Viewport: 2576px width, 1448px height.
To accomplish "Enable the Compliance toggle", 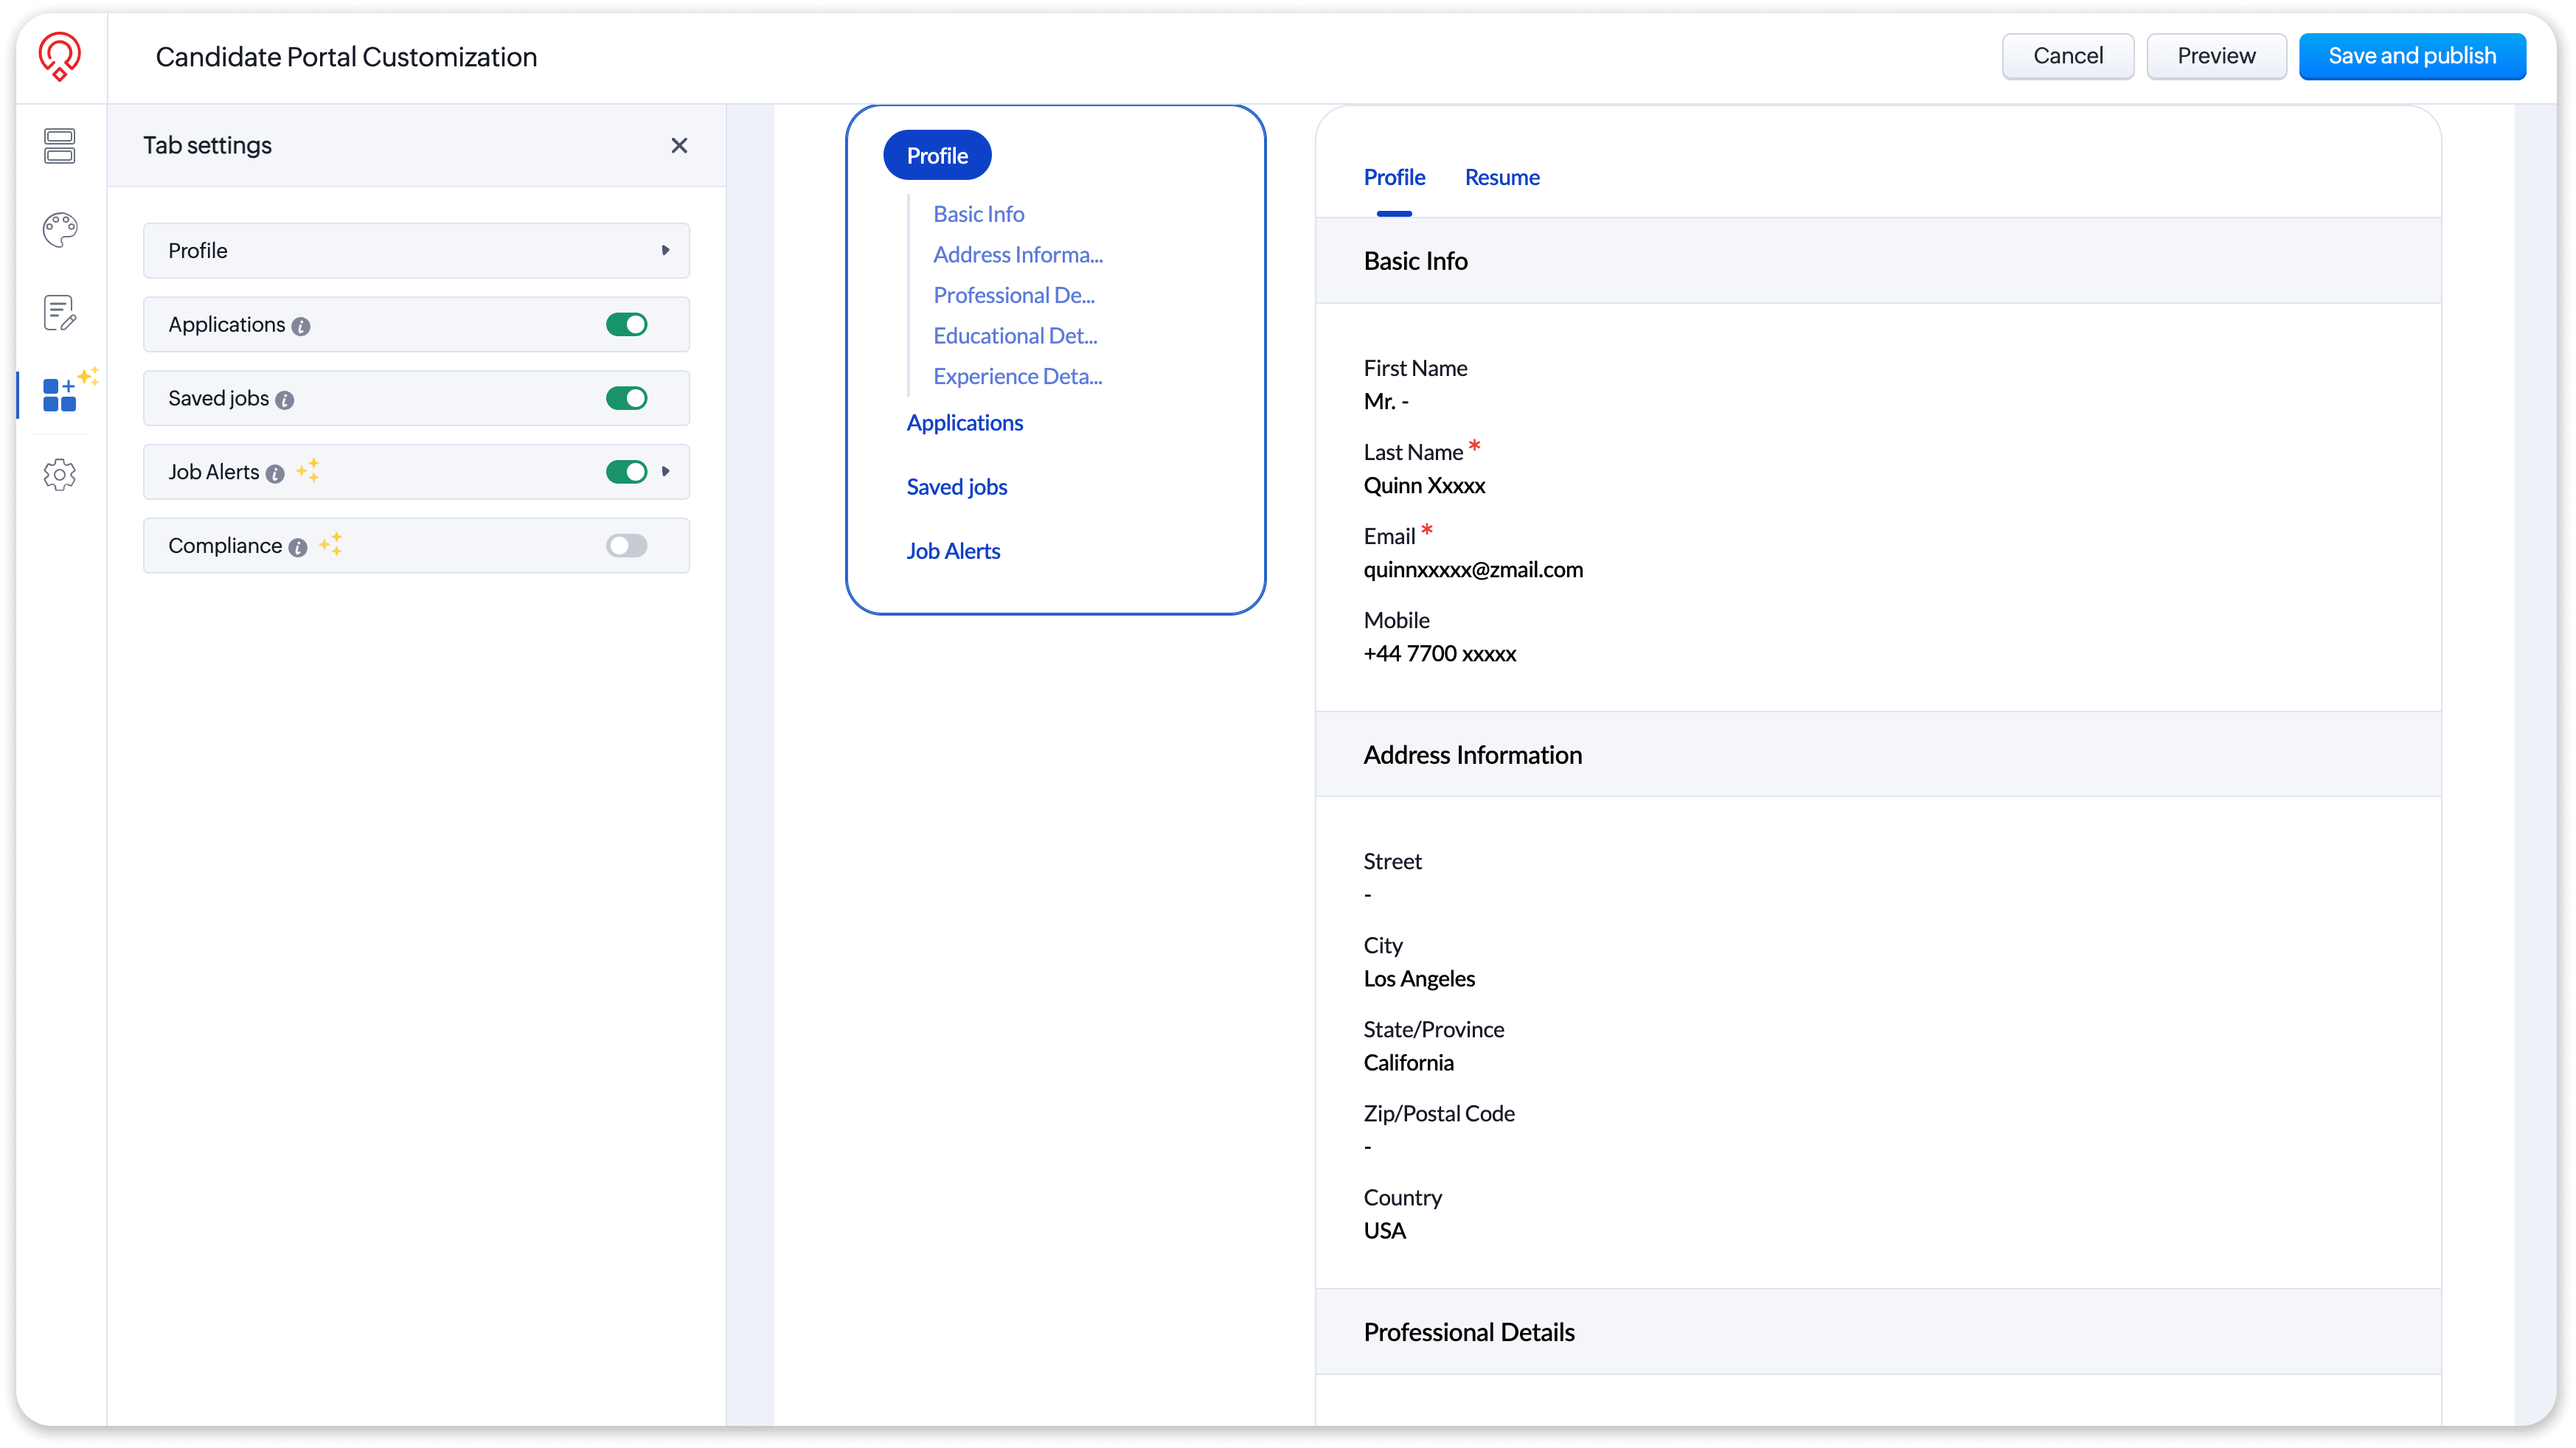I will tap(626, 545).
